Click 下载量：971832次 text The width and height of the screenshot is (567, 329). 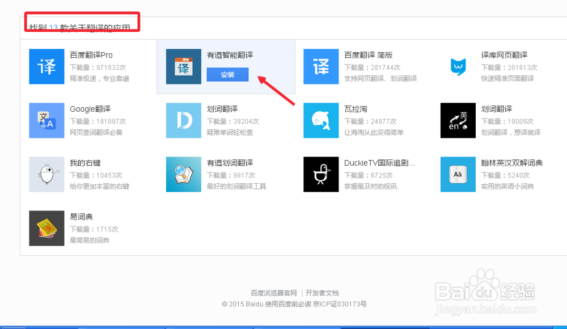point(98,68)
